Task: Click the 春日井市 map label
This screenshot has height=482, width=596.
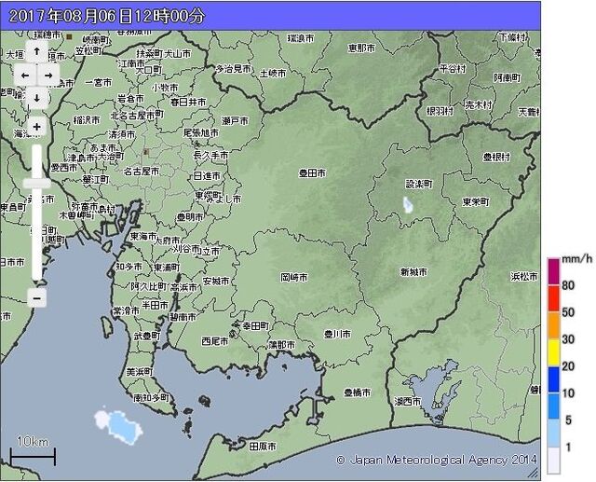Action: [188, 102]
